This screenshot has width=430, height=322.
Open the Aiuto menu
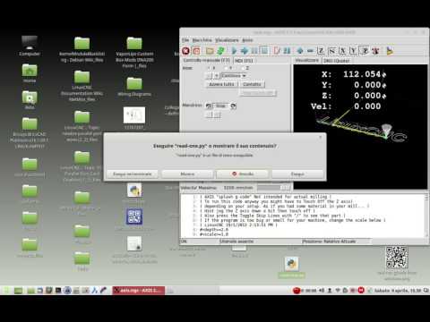click(247, 40)
